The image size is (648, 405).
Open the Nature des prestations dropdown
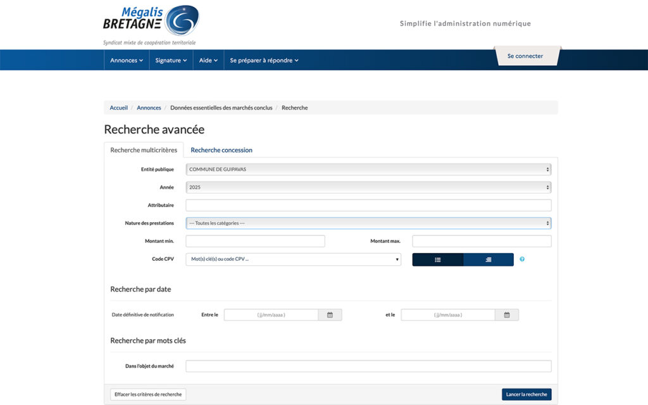(x=367, y=223)
